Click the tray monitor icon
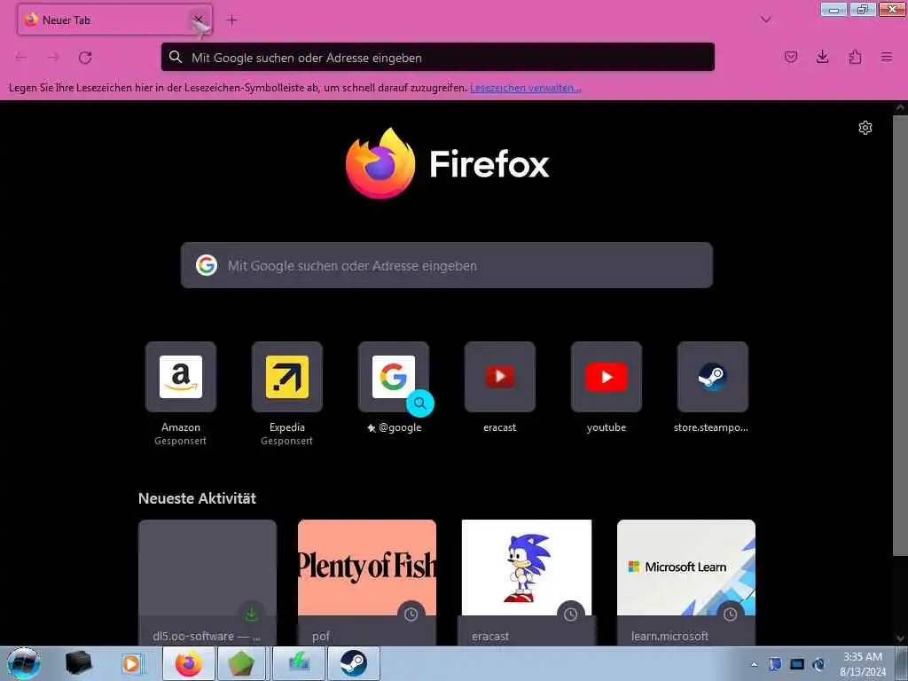 [797, 664]
